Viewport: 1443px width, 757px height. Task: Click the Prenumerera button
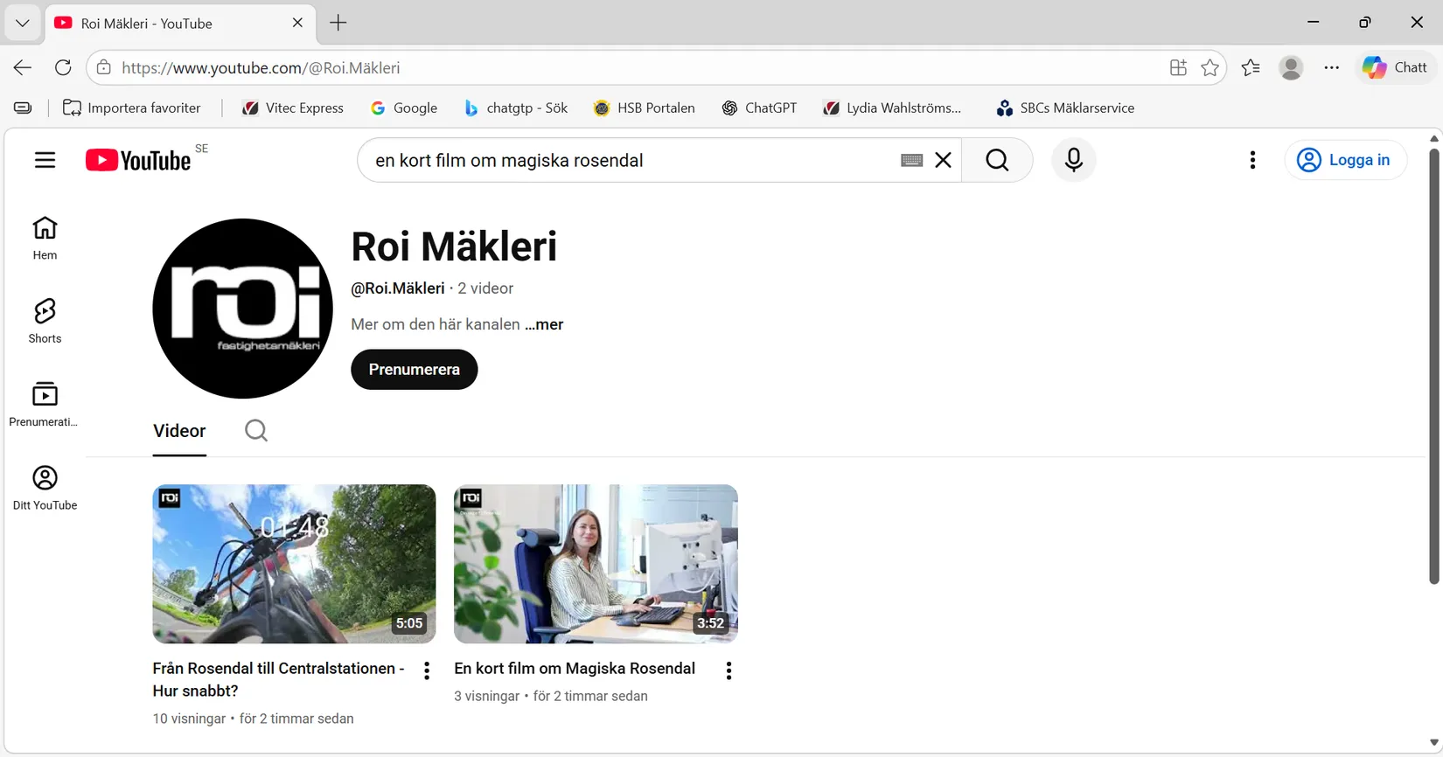(414, 370)
